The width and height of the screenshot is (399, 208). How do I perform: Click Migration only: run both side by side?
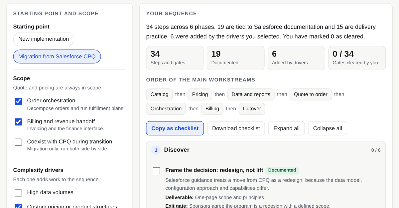[x=68, y=149]
